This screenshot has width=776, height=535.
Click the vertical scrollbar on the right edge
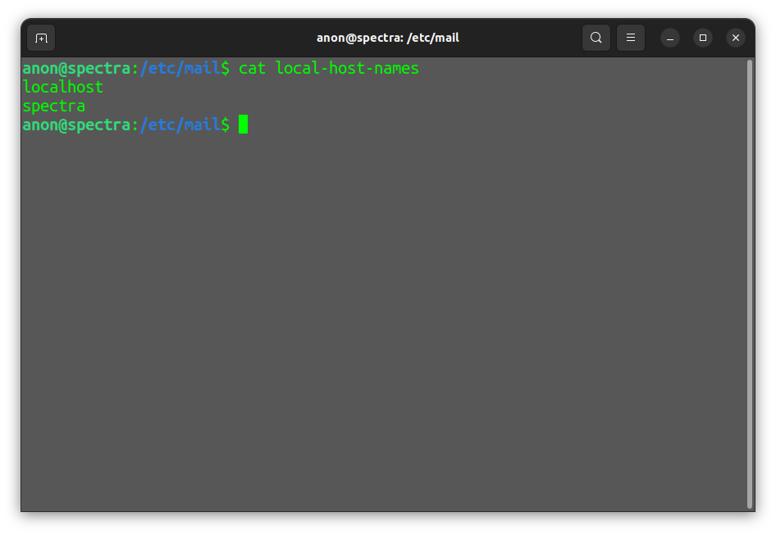tap(750, 284)
